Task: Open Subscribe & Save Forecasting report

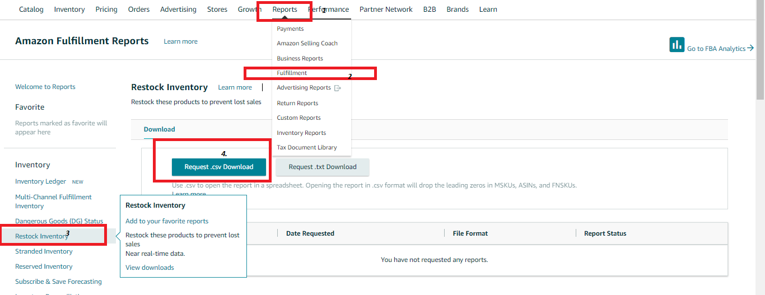Action: click(x=58, y=282)
